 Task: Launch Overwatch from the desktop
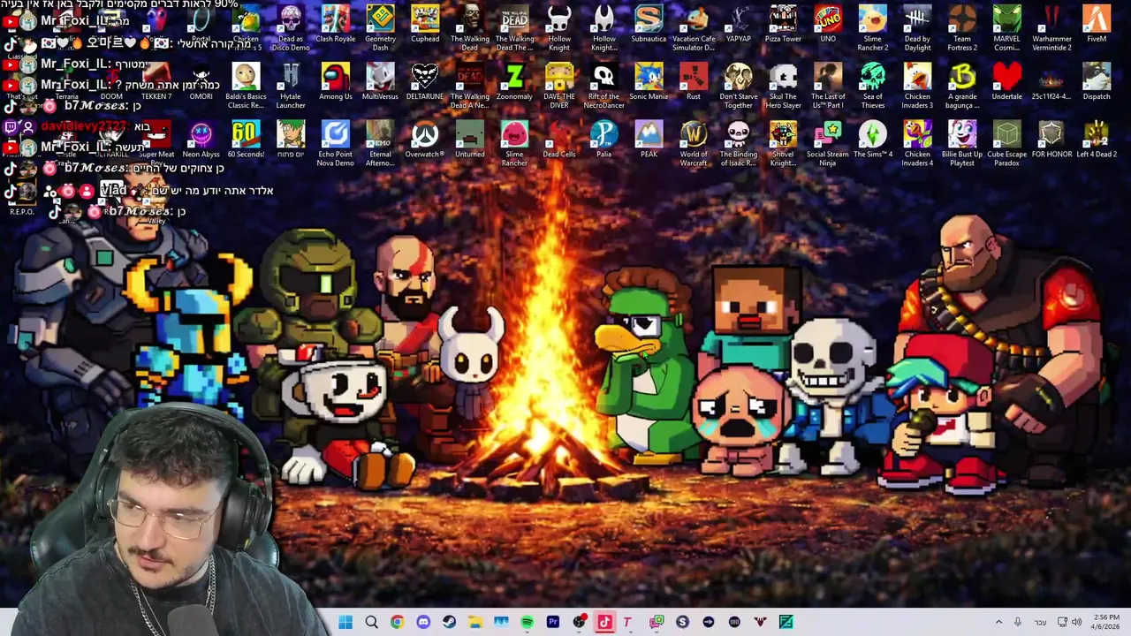[425, 140]
